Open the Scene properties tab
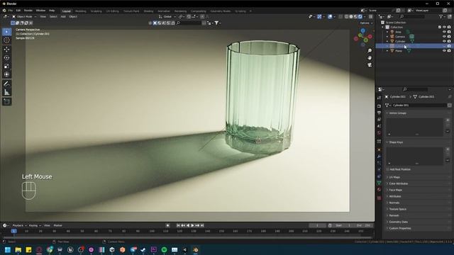The height and width of the screenshot is (255, 454). 379,126
